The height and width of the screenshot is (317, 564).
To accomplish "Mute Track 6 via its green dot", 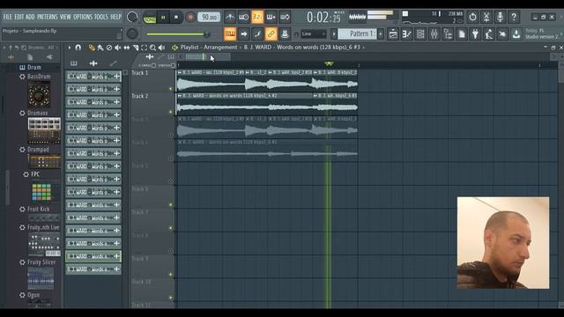I will click(171, 205).
